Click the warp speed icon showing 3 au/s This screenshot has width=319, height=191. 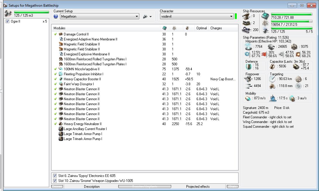click(x=292, y=98)
